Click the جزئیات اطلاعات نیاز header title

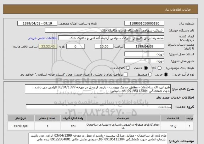coord(178,10)
